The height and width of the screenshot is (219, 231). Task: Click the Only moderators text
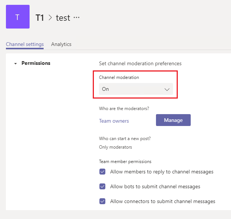pyautogui.click(x=115, y=147)
